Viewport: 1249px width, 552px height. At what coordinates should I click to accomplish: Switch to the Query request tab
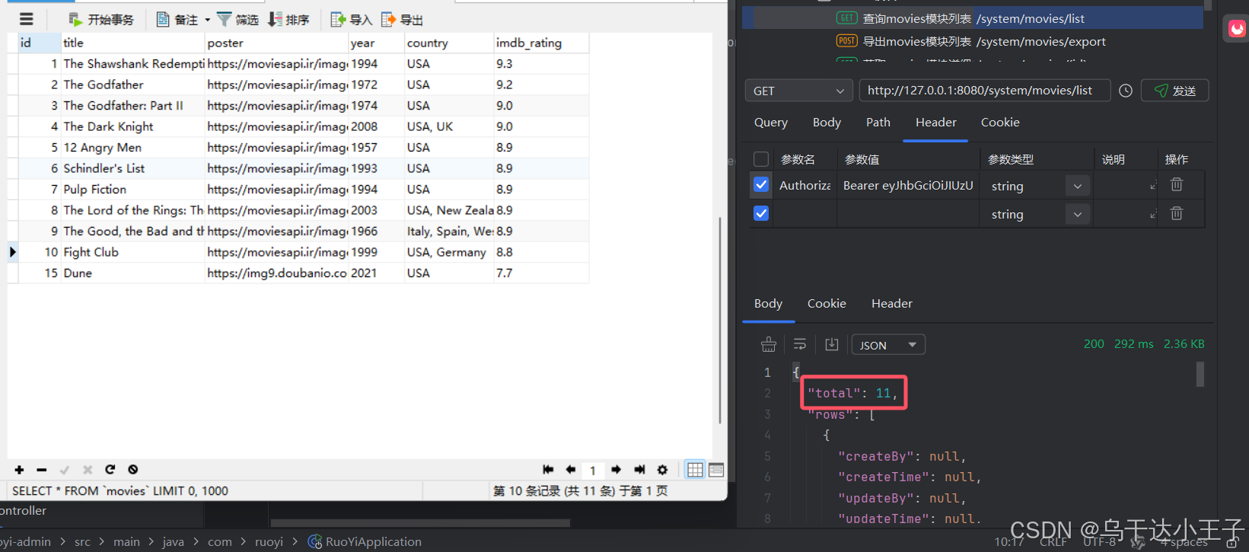pos(771,123)
